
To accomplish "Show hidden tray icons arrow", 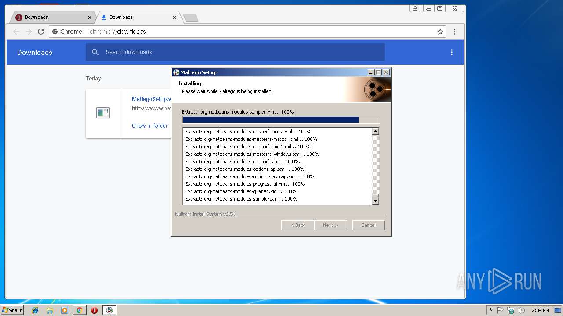I will click(490, 310).
